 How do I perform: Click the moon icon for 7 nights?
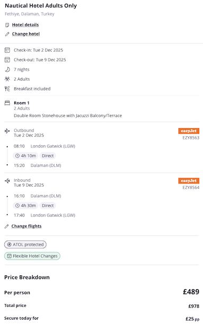coord(7,70)
